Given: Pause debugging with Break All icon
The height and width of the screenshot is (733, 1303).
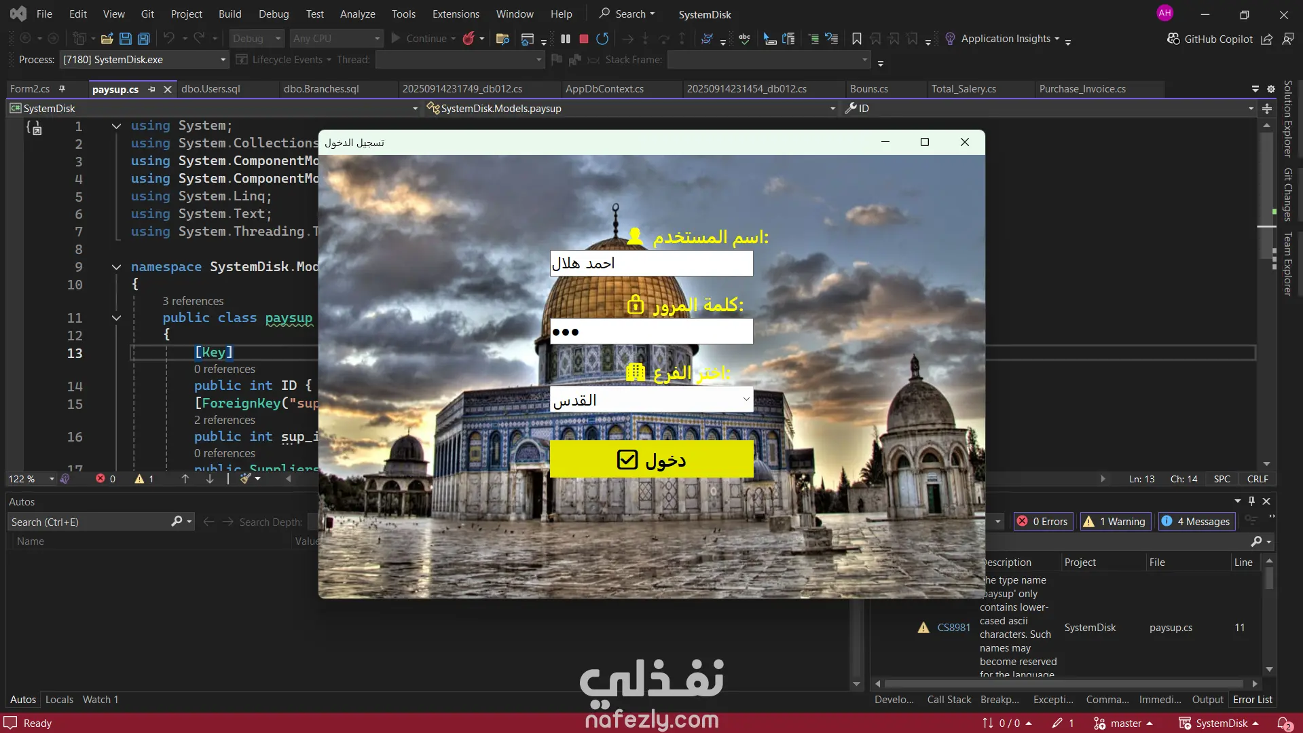Looking at the screenshot, I should click(x=566, y=39).
